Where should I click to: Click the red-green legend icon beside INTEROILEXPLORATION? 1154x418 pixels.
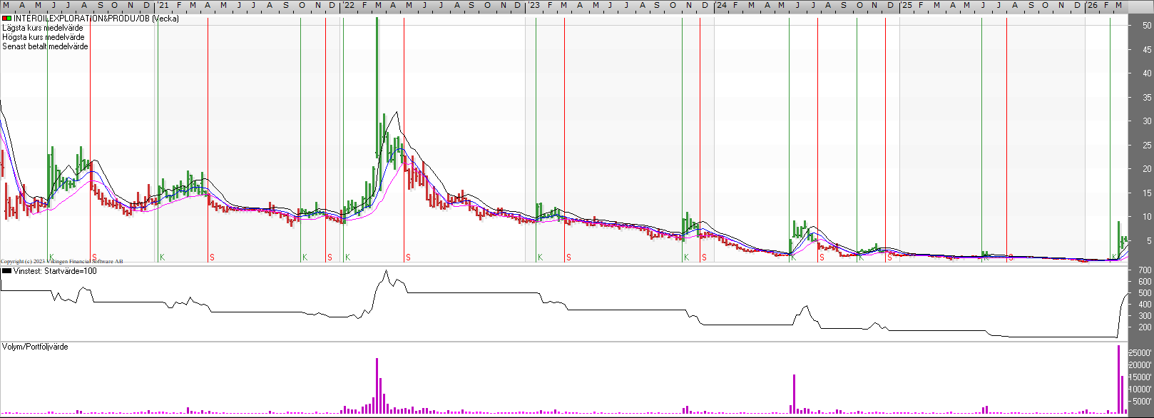pyautogui.click(x=6, y=19)
